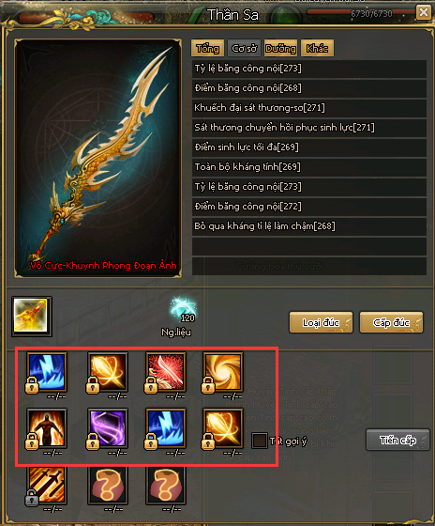Select the second question mark mystery slot

pyautogui.click(x=166, y=485)
